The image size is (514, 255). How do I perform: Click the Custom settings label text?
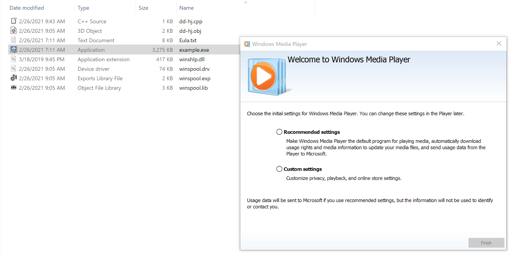click(x=303, y=169)
